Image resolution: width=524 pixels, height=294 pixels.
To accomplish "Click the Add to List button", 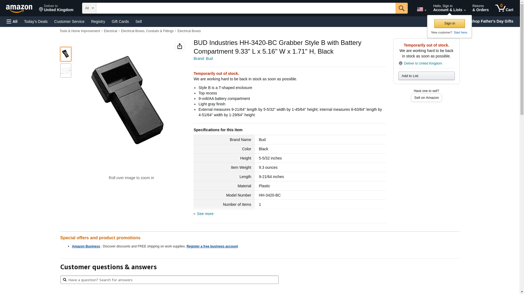I will pos(426,76).
